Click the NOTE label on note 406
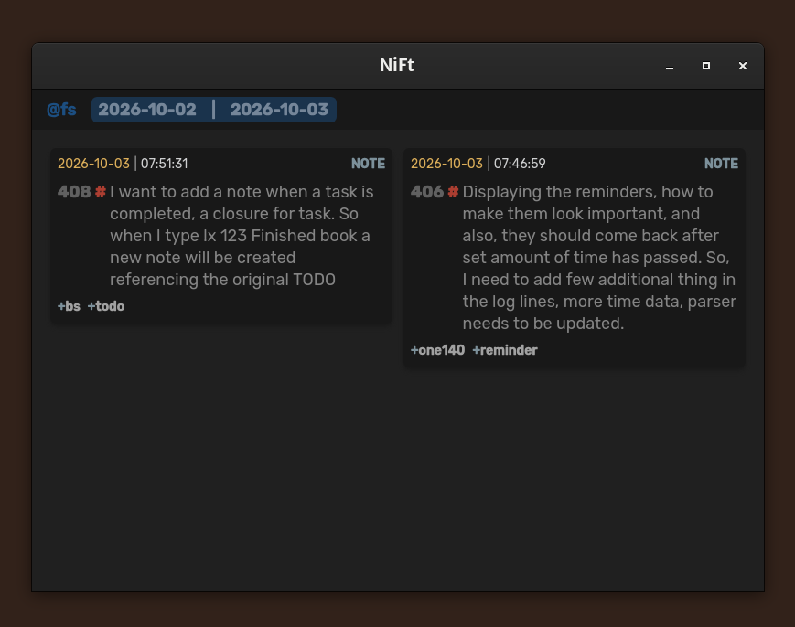This screenshot has height=627, width=795. [721, 164]
